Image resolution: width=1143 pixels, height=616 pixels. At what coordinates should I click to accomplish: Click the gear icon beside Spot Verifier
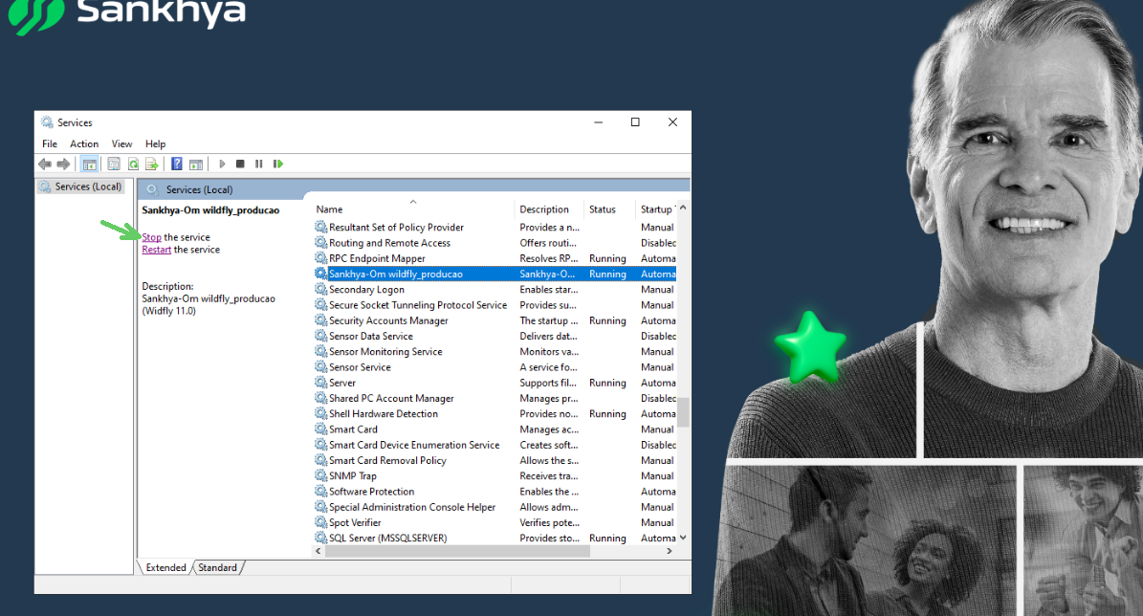[320, 522]
